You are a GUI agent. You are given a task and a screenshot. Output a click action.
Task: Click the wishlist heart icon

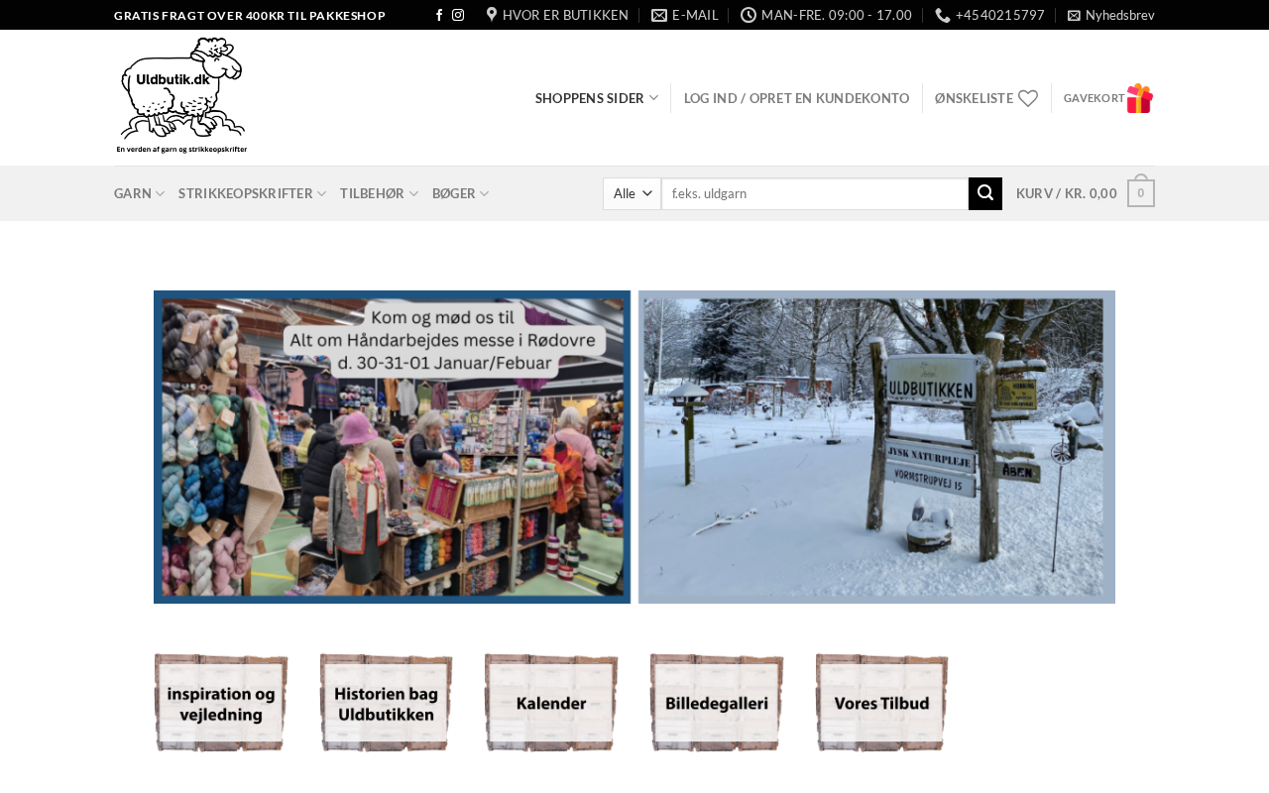(1028, 98)
